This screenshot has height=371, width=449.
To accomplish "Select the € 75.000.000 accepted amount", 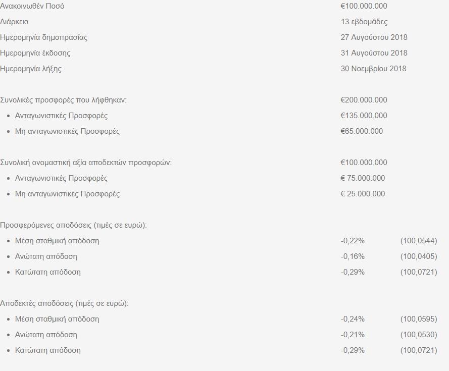I will (363, 178).
